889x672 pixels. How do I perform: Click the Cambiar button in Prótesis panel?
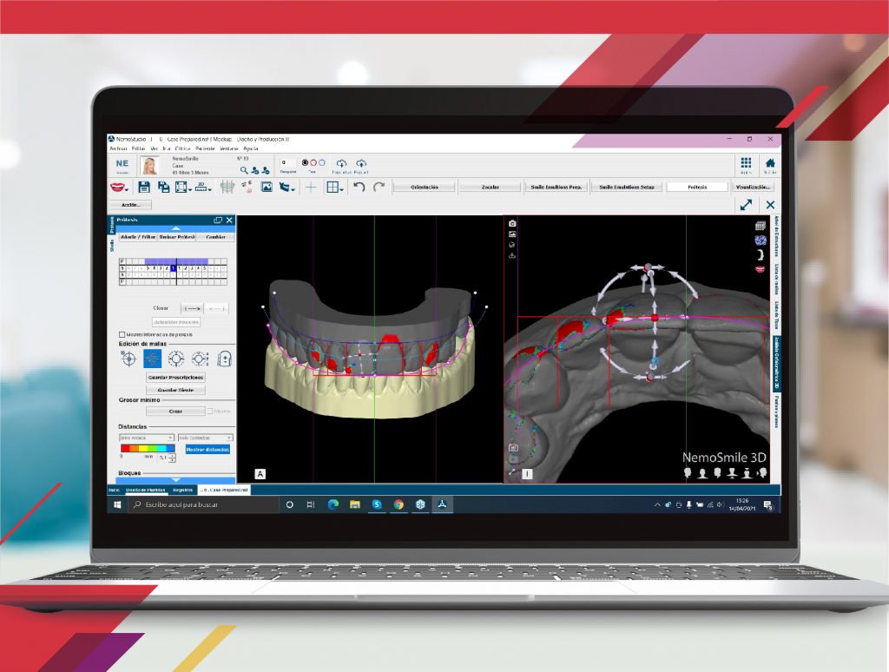click(215, 236)
